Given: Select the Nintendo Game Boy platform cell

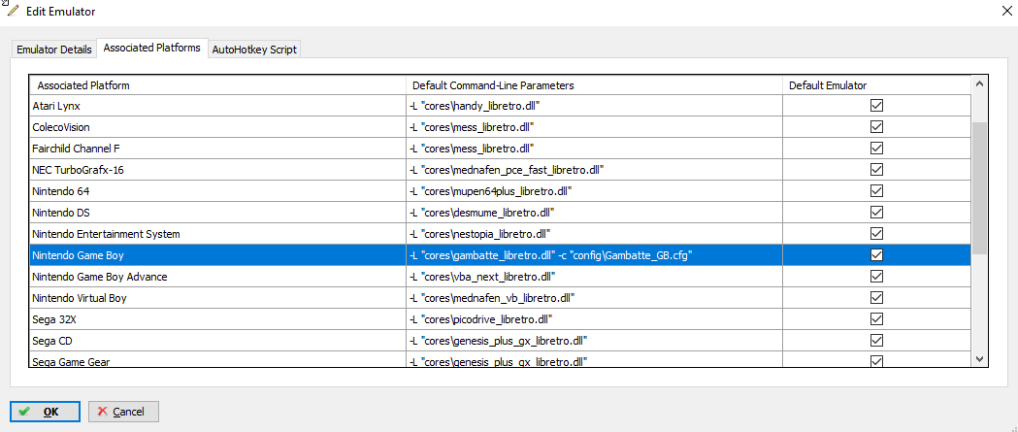Looking at the screenshot, I should click(217, 255).
